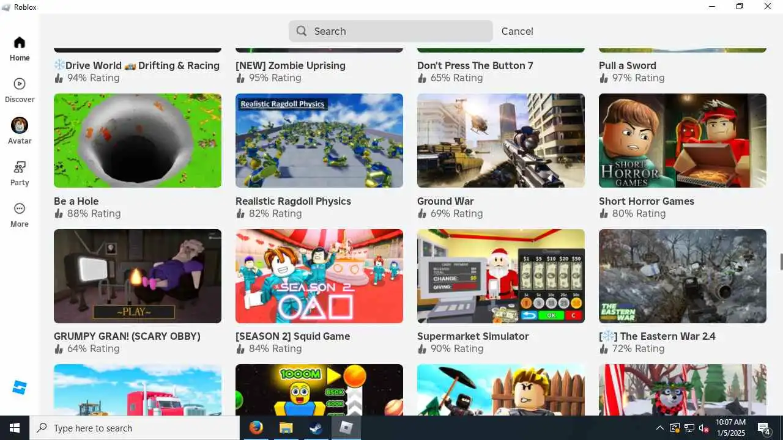The width and height of the screenshot is (783, 440).
Task: Click the magnifier icon in search bar
Action: point(302,31)
